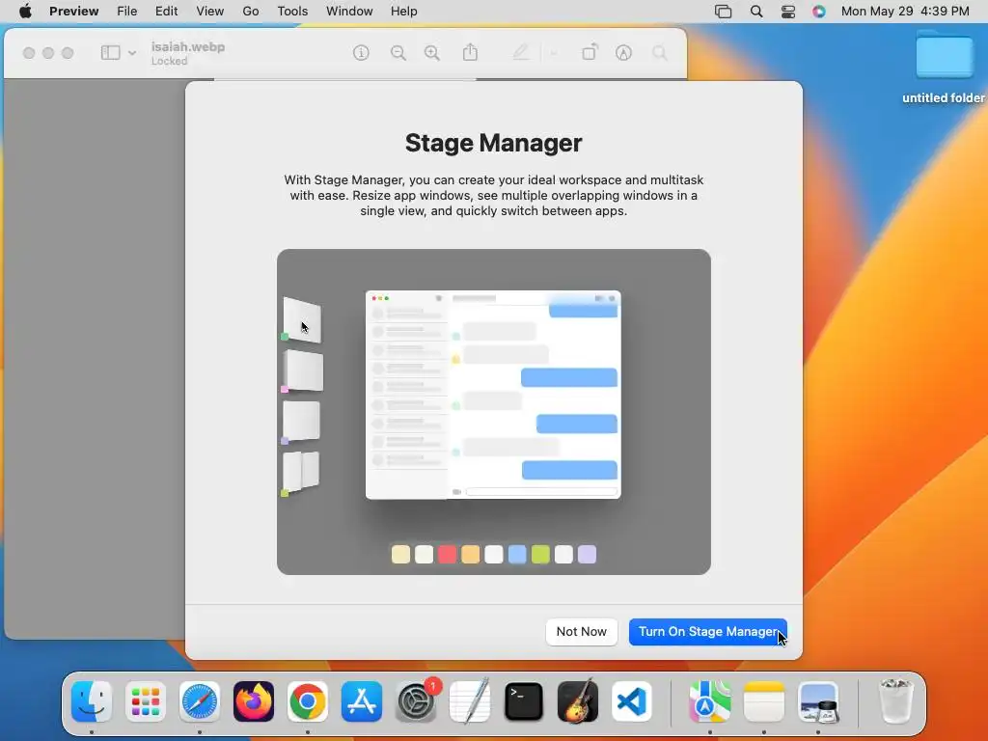Launch Visual Studio Code from the Dock
Viewport: 988px width, 741px height.
(x=631, y=701)
